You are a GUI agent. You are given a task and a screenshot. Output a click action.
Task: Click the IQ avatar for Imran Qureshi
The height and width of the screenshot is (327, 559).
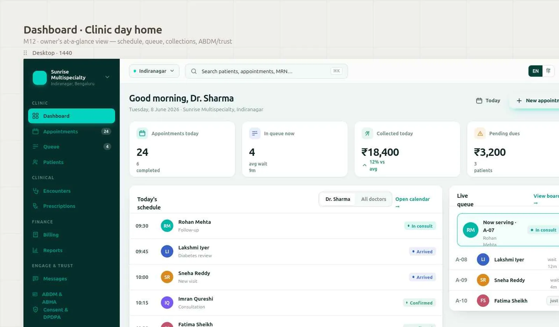167,303
